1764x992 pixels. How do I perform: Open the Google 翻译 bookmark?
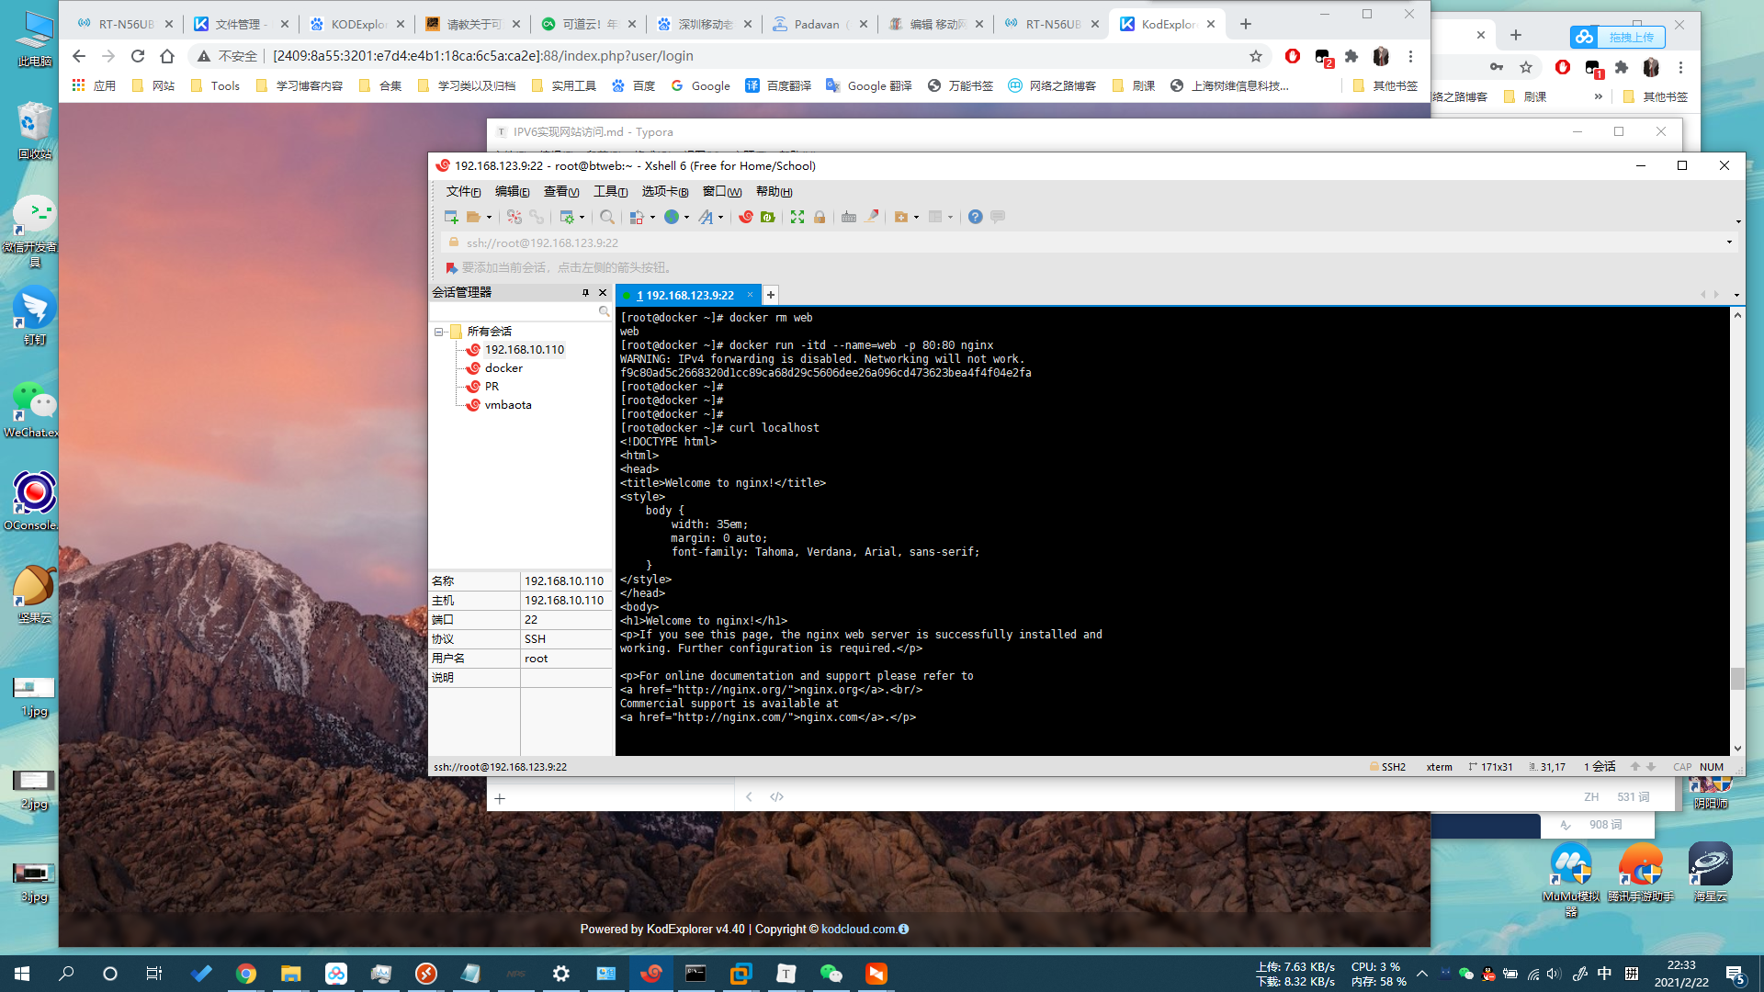[868, 85]
